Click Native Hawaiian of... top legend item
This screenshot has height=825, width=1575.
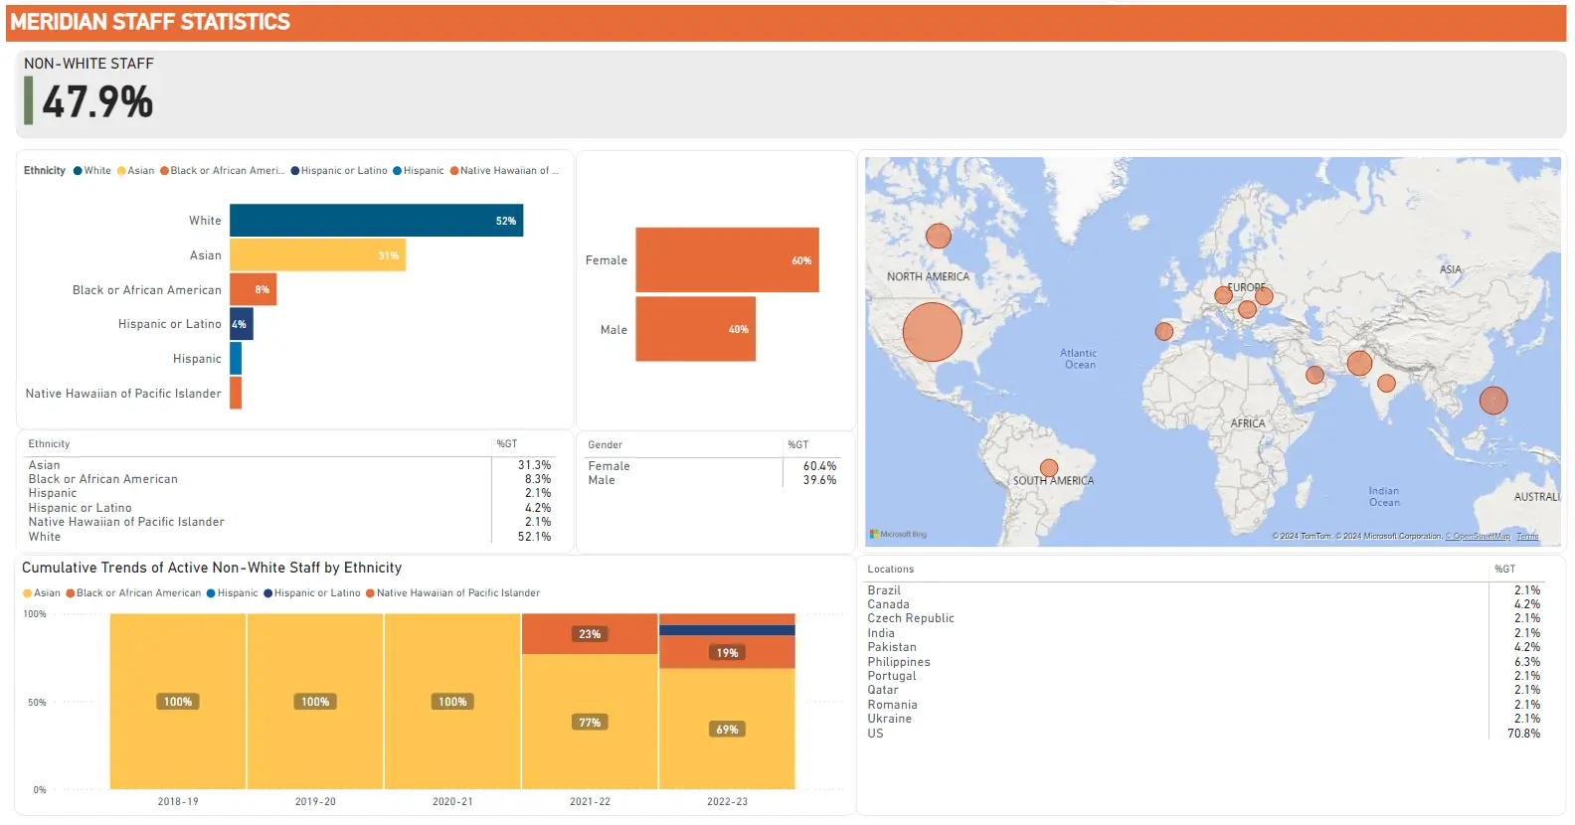click(x=504, y=171)
